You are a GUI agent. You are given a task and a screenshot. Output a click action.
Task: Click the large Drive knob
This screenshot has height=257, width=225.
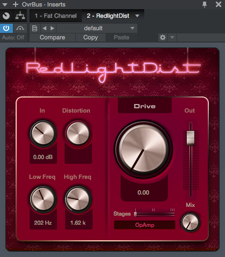[x=144, y=149]
